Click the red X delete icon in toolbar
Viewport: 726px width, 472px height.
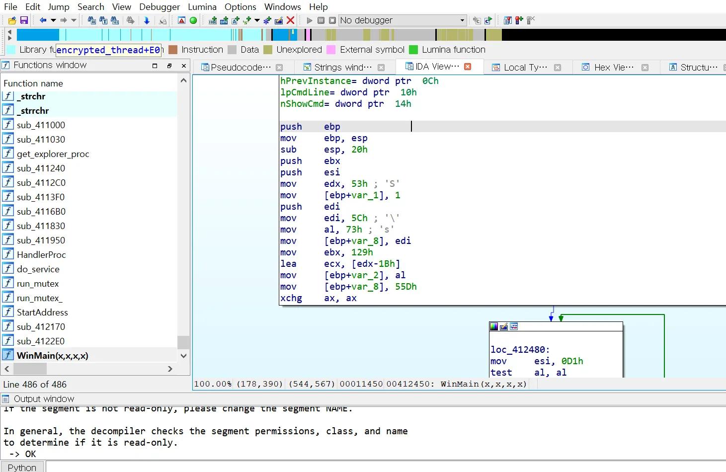[291, 20]
